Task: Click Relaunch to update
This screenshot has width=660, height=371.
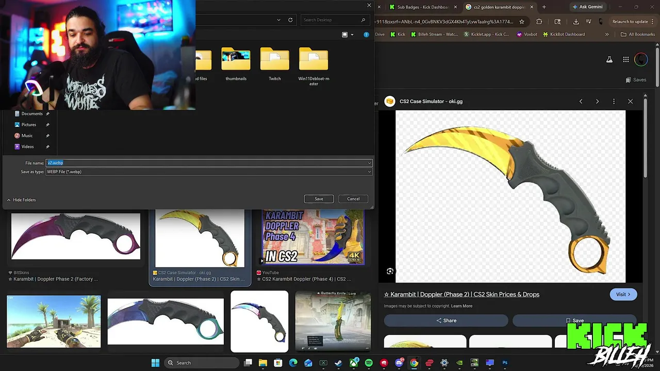Action: 630,22
